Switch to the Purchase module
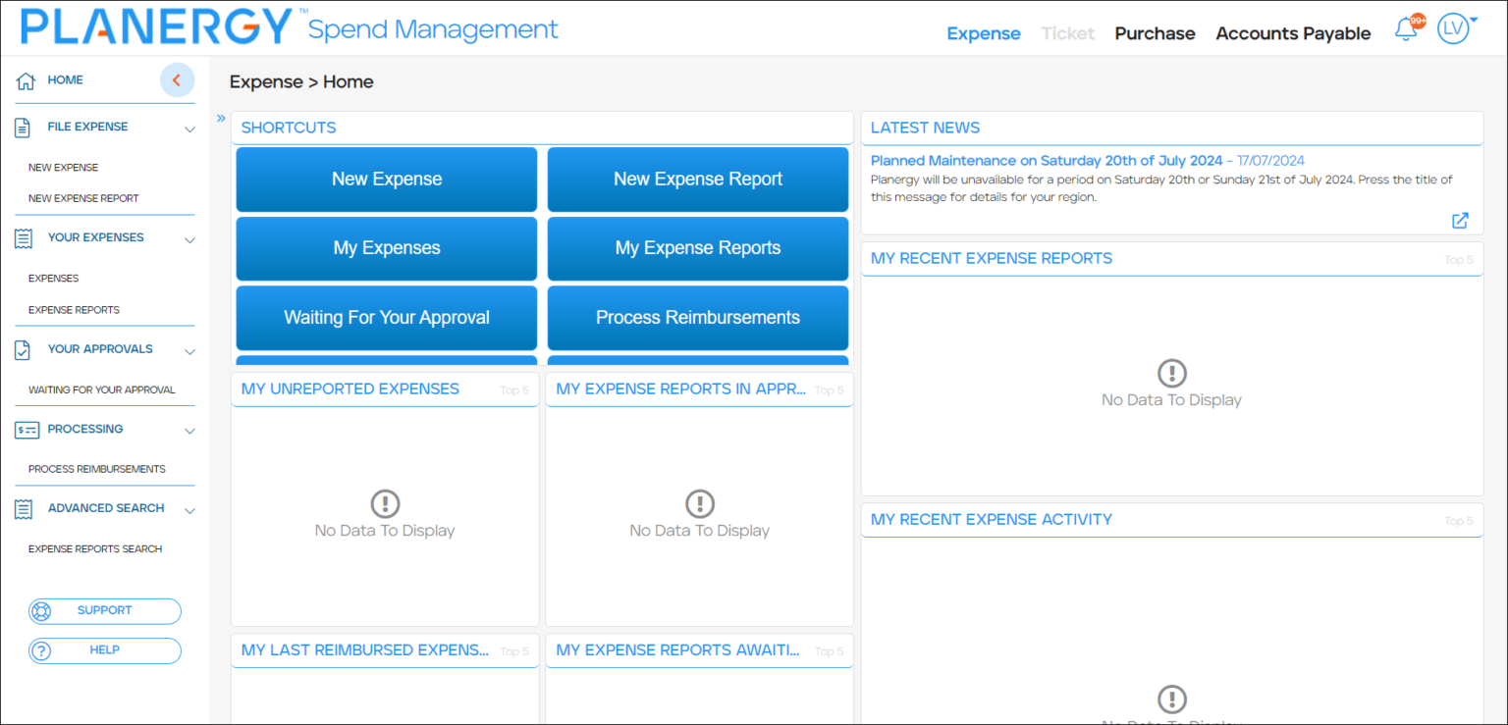Screen dimensions: 1508x725 coord(1155,32)
